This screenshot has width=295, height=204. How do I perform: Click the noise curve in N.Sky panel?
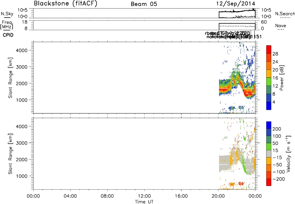click(x=237, y=11)
